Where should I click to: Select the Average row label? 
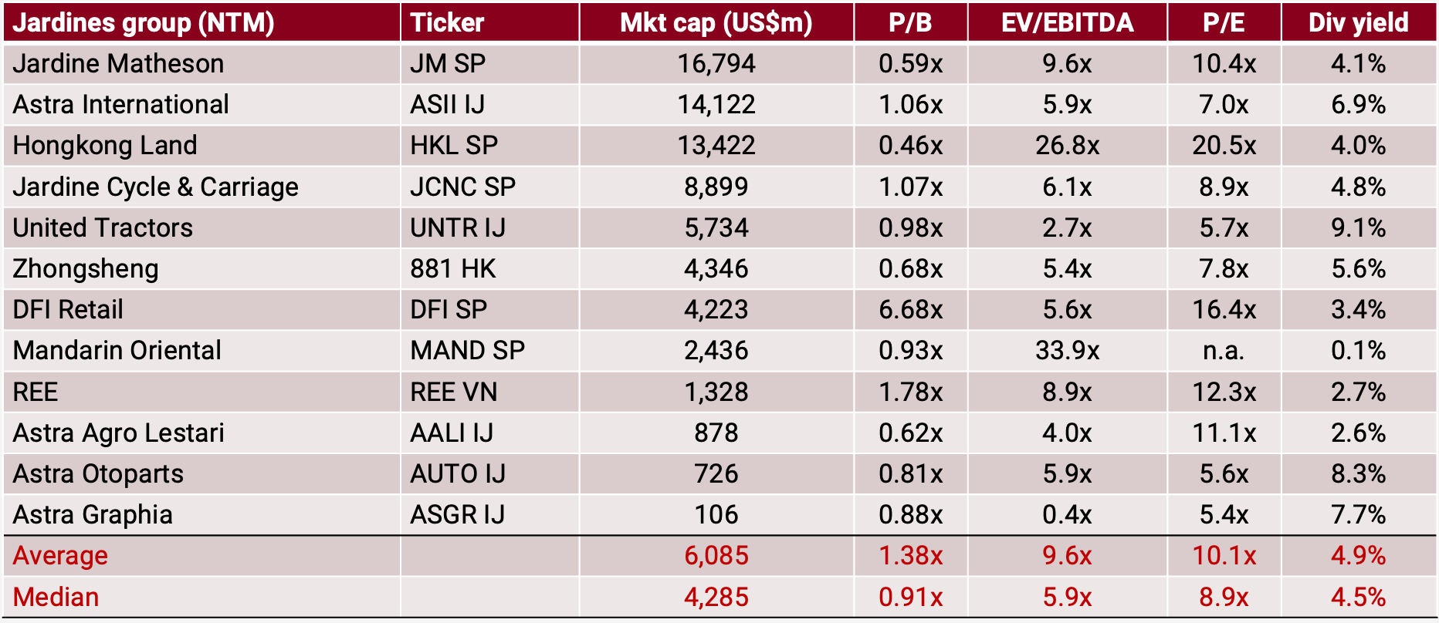coord(60,555)
